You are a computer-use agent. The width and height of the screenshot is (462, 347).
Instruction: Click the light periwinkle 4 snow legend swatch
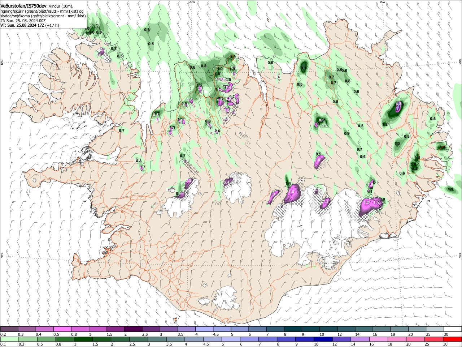pyautogui.click(x=204, y=329)
